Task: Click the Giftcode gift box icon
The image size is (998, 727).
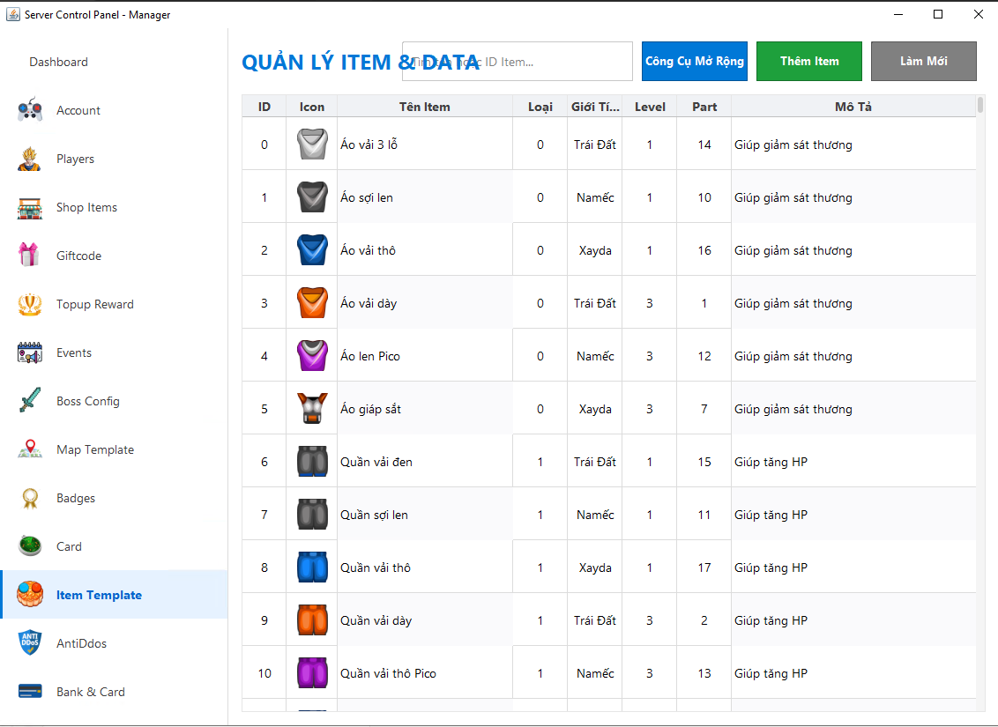Action: [x=29, y=255]
